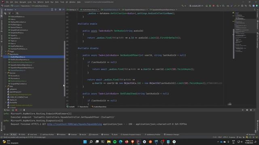Open Spotify from taskbar

(x=115, y=142)
